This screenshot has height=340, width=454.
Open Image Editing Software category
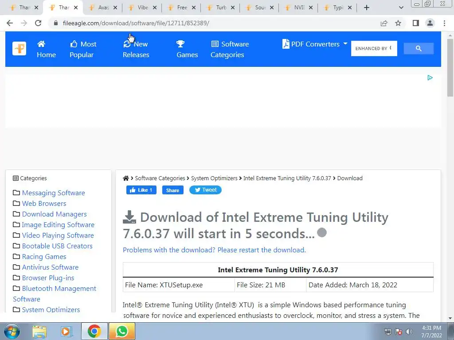click(58, 225)
